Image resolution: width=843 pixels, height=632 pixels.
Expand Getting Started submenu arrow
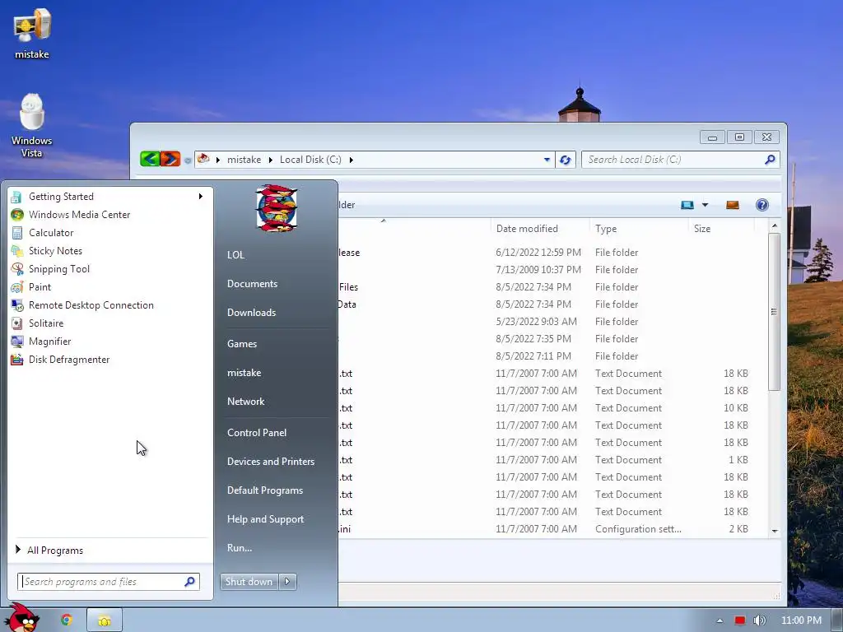(201, 196)
